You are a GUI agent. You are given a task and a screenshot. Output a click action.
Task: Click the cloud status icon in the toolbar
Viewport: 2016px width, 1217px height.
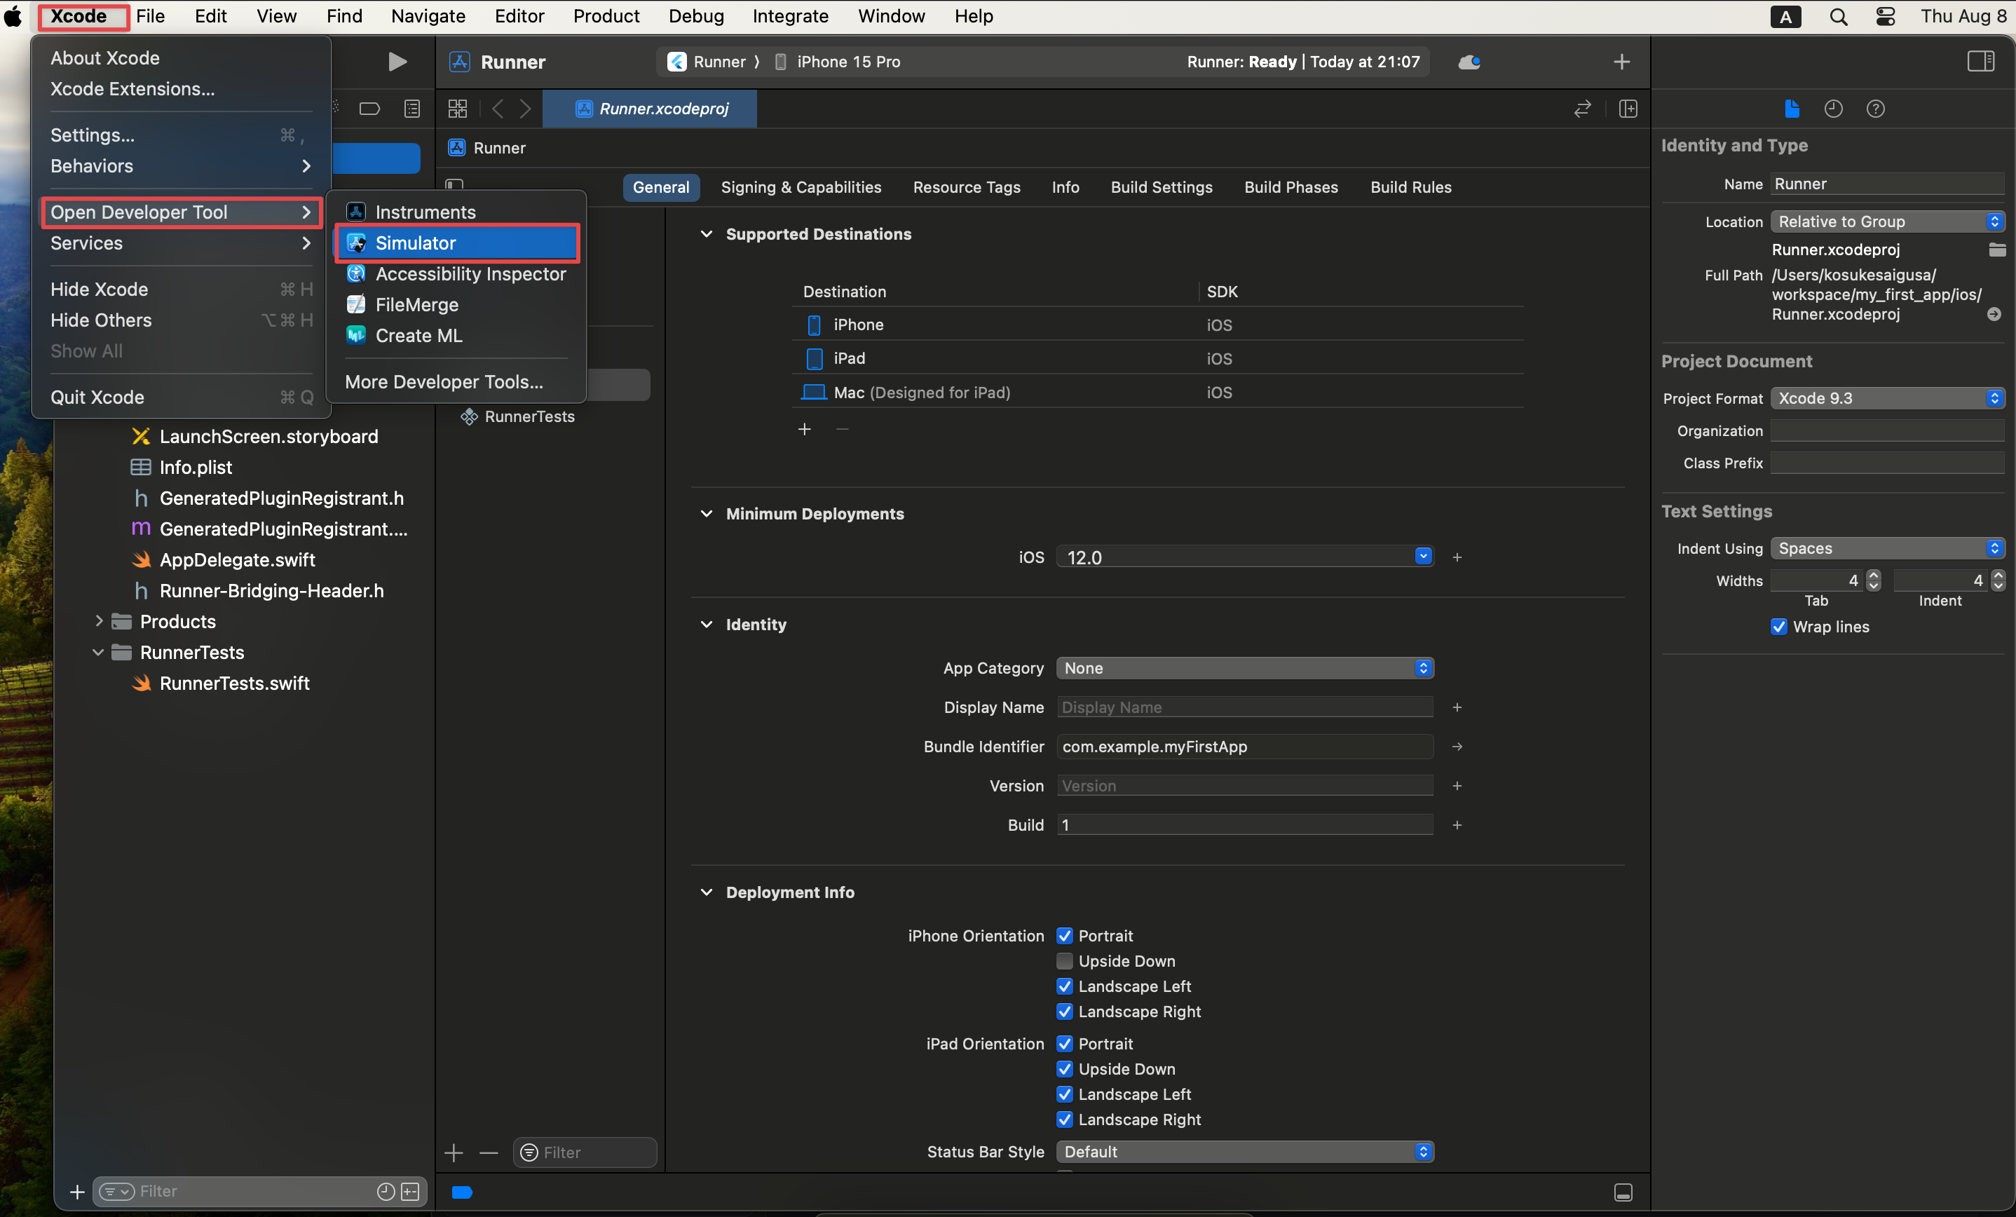(1469, 62)
